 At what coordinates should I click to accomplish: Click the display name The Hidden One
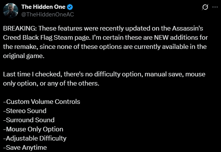43,7
